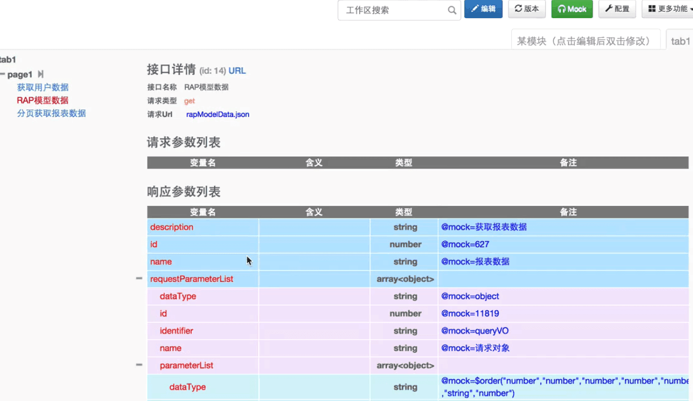Click the 编辑 edit button
The image size is (693, 401).
(x=483, y=9)
